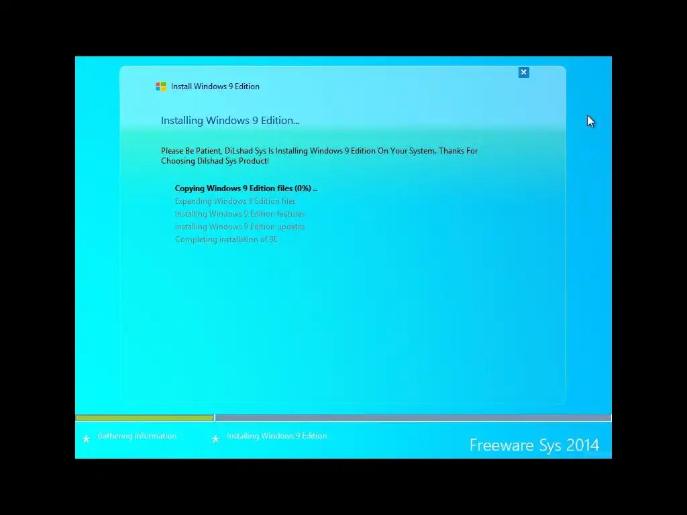Click the 'Install Windows 9 Edition' title text
The image size is (687, 515).
tap(215, 87)
